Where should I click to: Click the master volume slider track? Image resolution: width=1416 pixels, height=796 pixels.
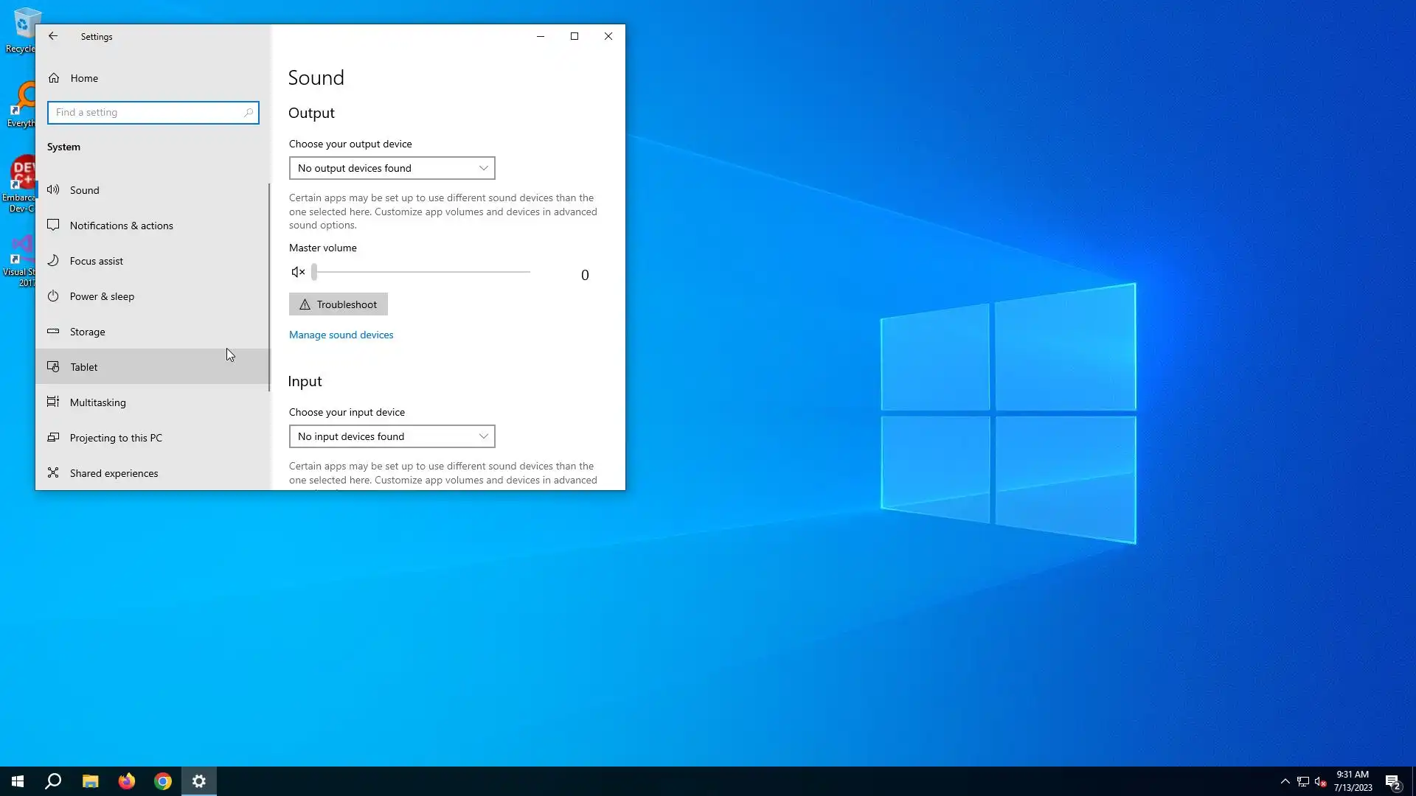pos(422,272)
